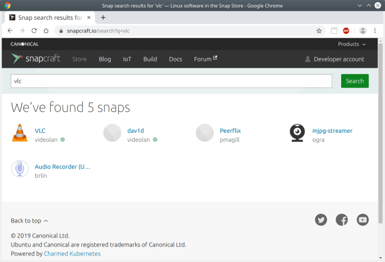The width and height of the screenshot is (385, 262).
Task: Click the mjpg-streamer webcam icon
Action: (x=297, y=133)
